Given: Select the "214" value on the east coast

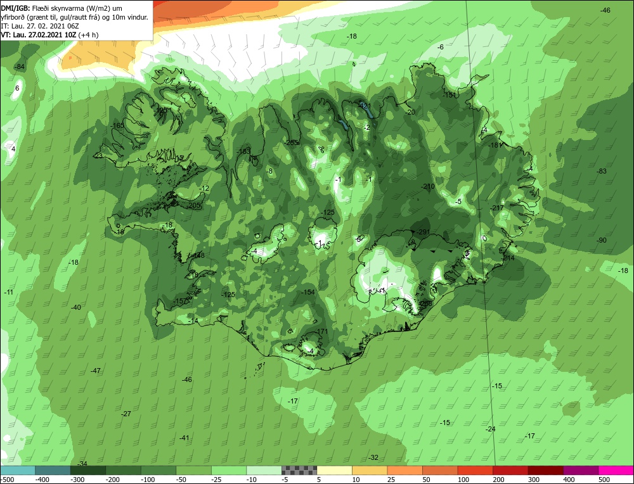Looking at the screenshot, I should pyautogui.click(x=508, y=258).
